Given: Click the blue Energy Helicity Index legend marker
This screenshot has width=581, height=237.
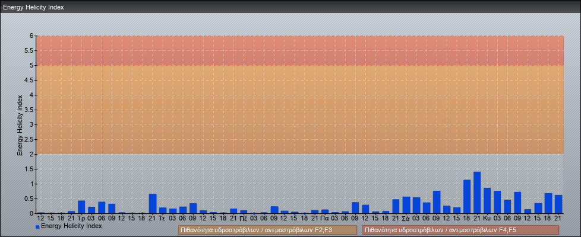Looking at the screenshot, I should pos(37,226).
